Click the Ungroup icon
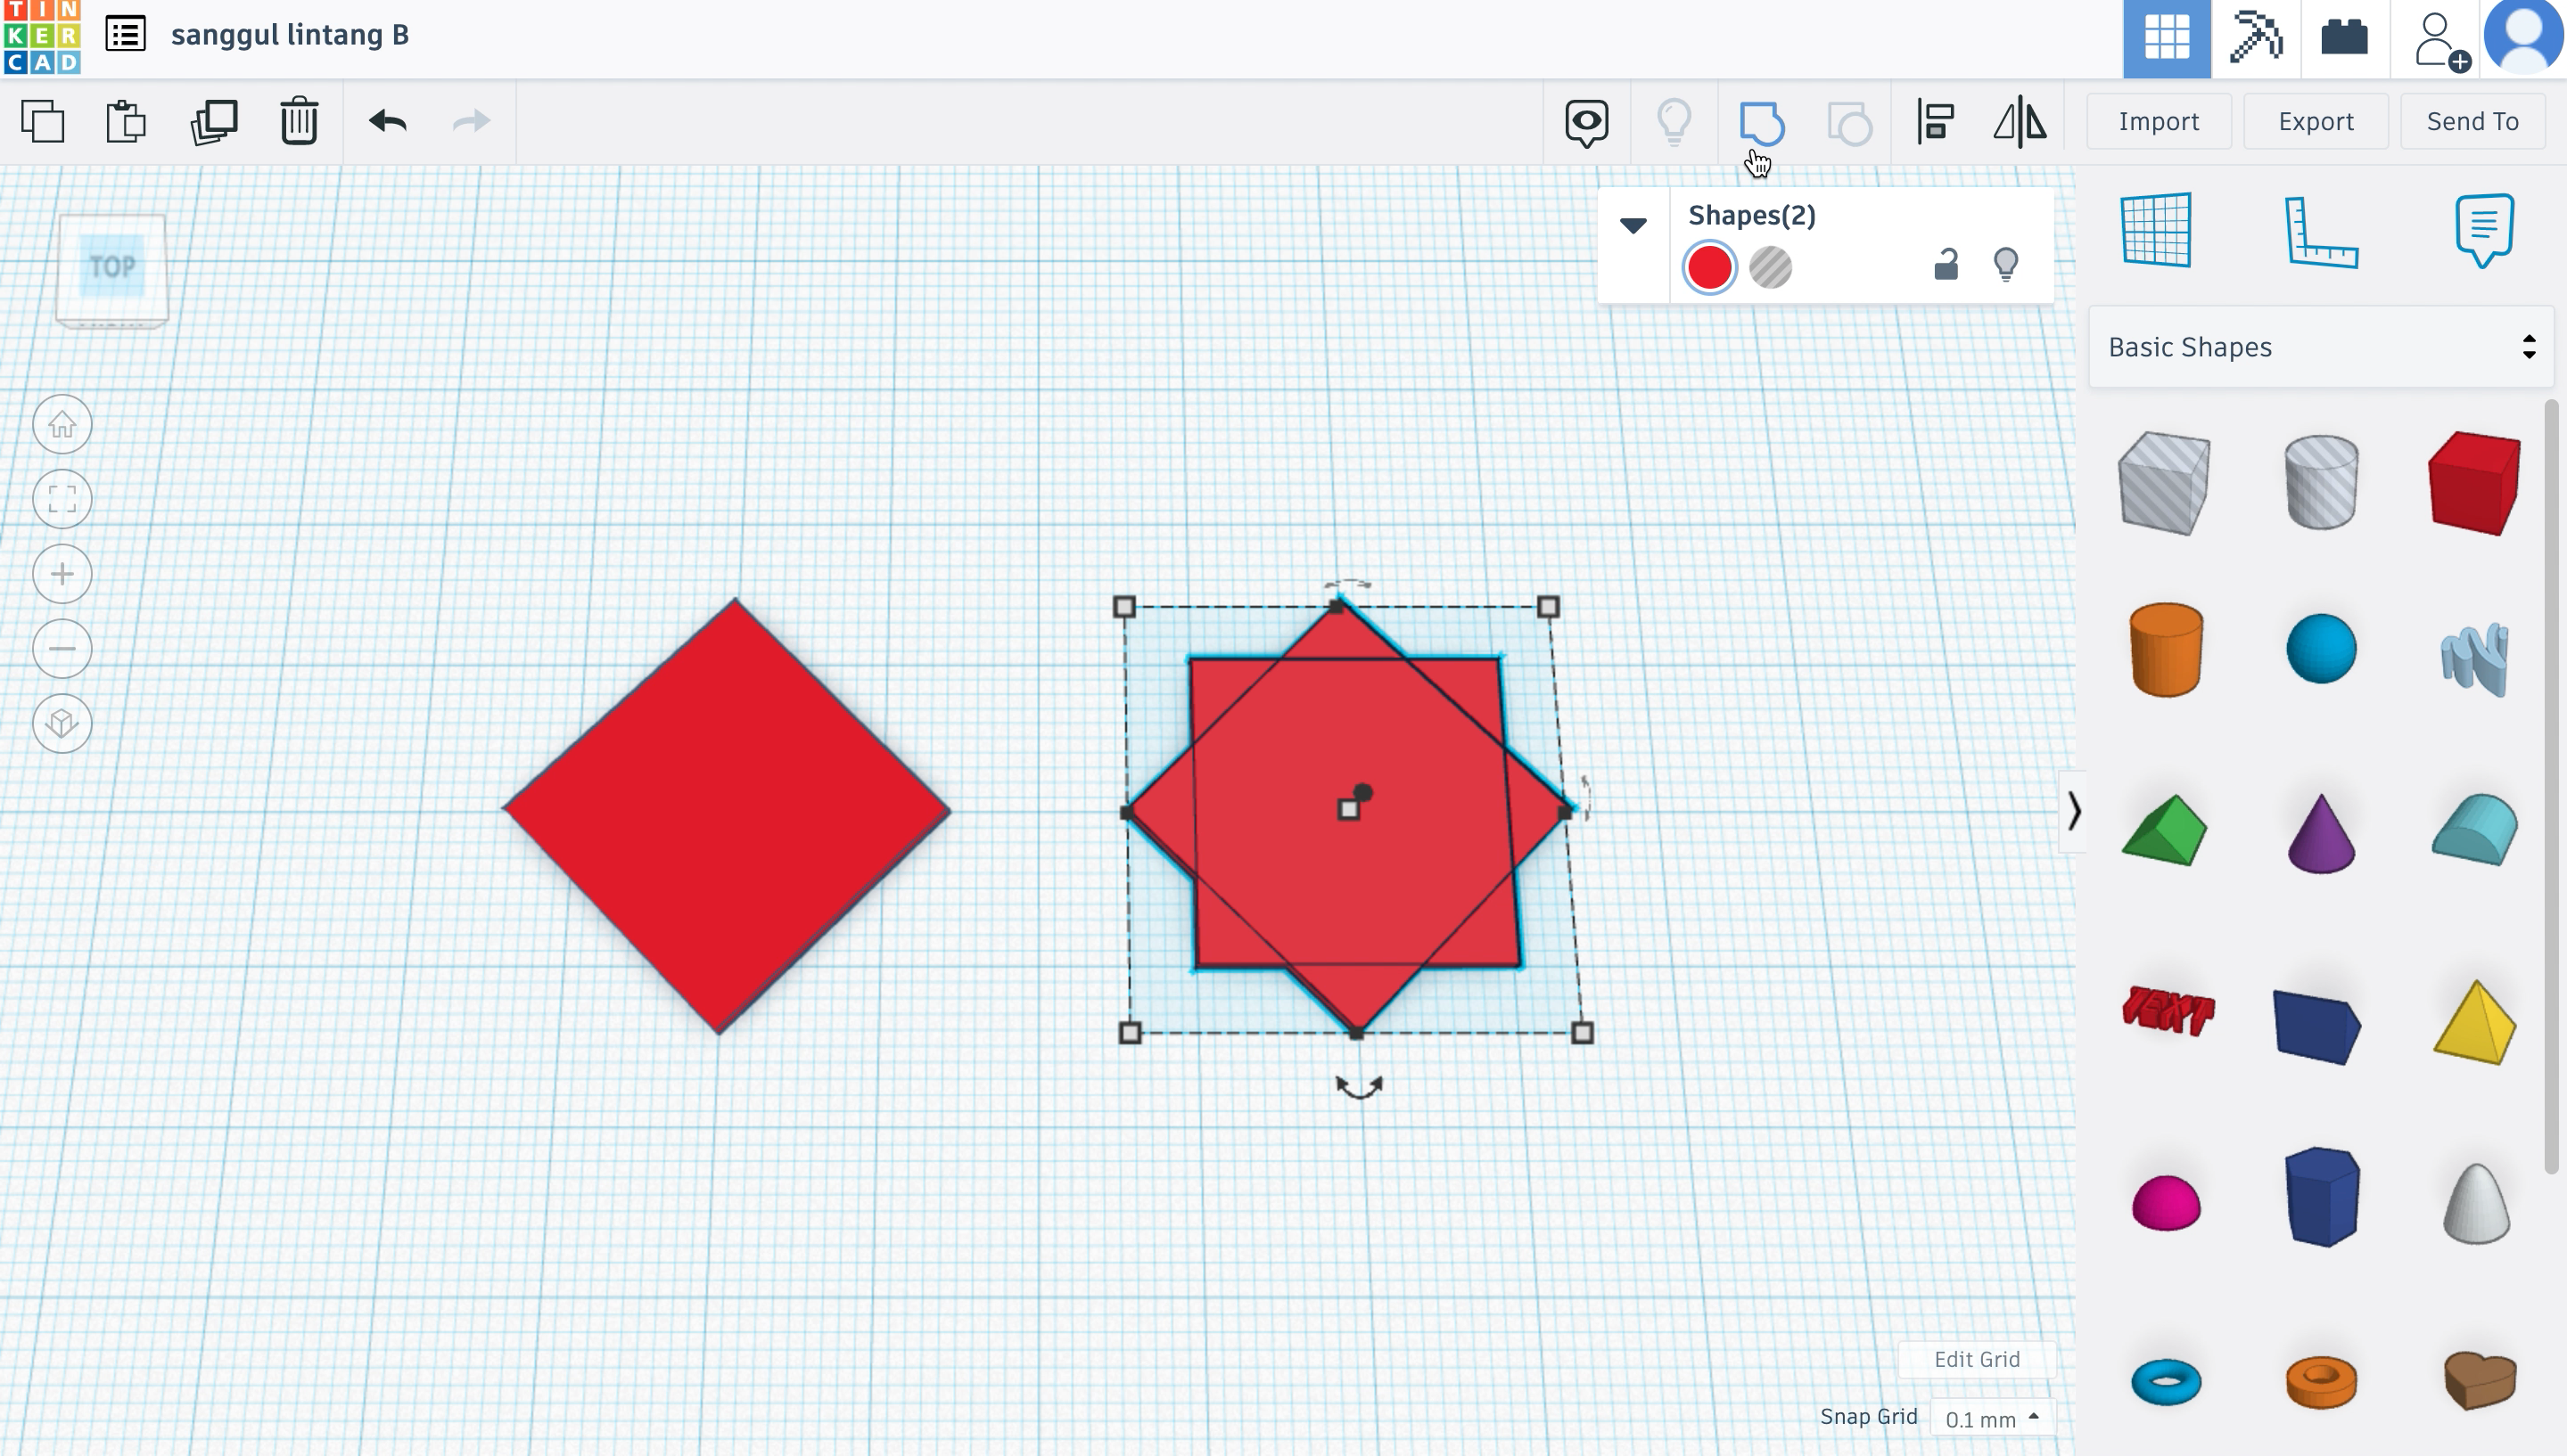The height and width of the screenshot is (1456, 2567). 1850,123
